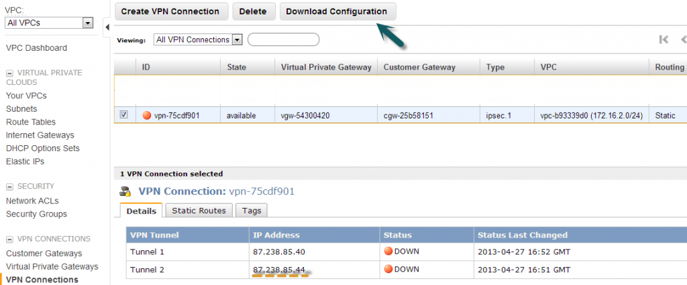Click the Tunnel 2 DOWN status icon

pos(388,269)
